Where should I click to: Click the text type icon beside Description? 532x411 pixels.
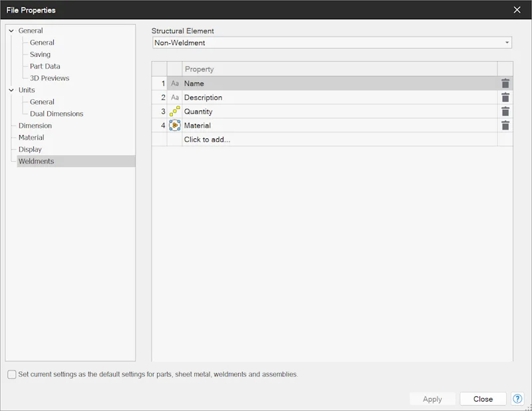tap(175, 97)
